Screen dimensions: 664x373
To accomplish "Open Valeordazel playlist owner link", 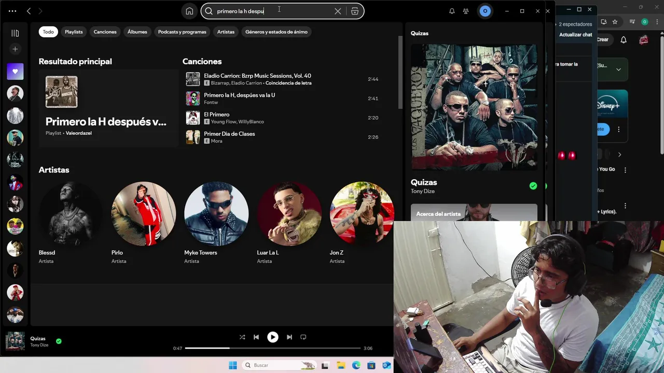I will [x=78, y=133].
